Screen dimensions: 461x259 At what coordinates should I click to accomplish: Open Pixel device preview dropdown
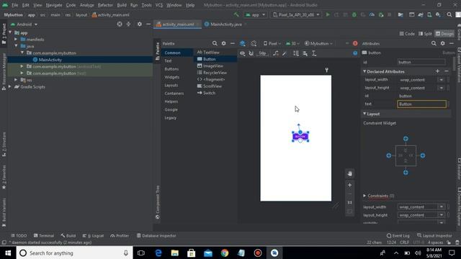tap(272, 43)
